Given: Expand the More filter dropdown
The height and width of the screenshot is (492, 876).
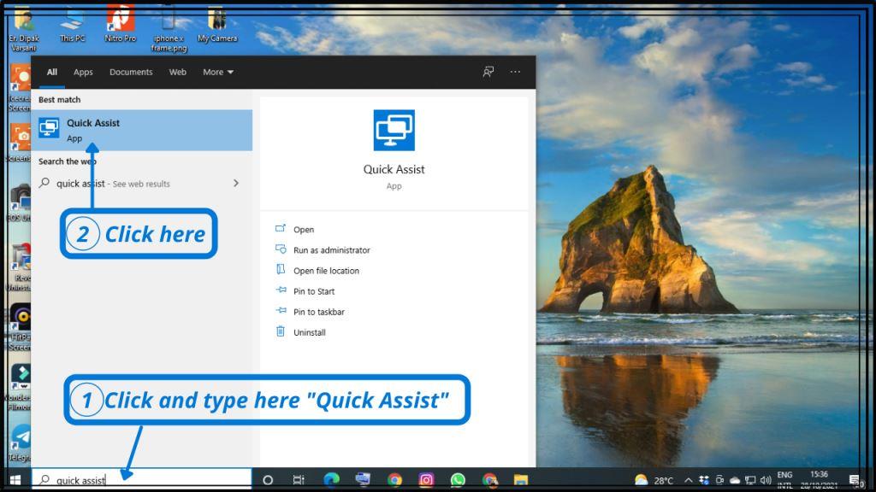Looking at the screenshot, I should pos(217,73).
